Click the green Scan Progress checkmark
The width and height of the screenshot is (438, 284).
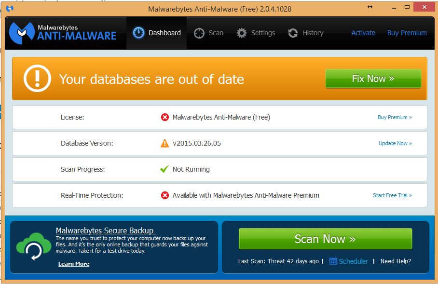[165, 169]
